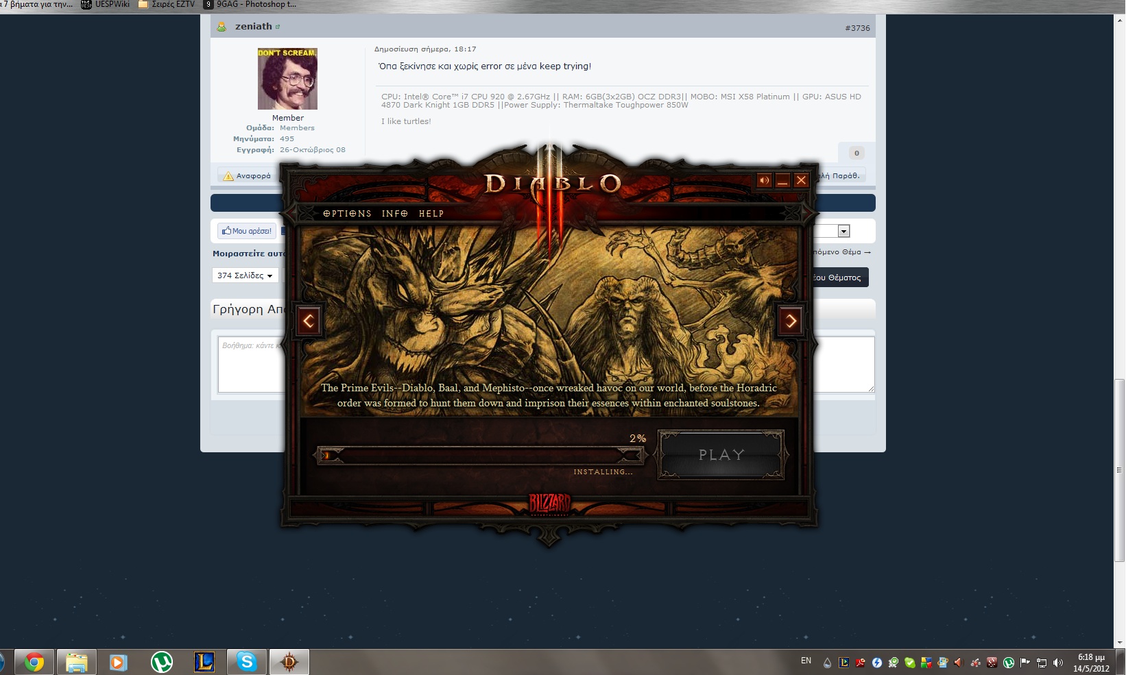
Task: Open the OPTIONS menu in Diablo launcher
Action: pyautogui.click(x=347, y=214)
